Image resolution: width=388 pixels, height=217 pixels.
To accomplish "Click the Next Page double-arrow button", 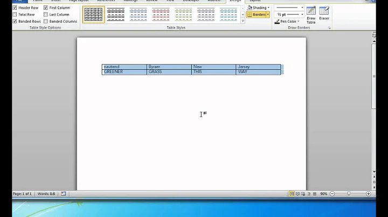I will (374, 187).
